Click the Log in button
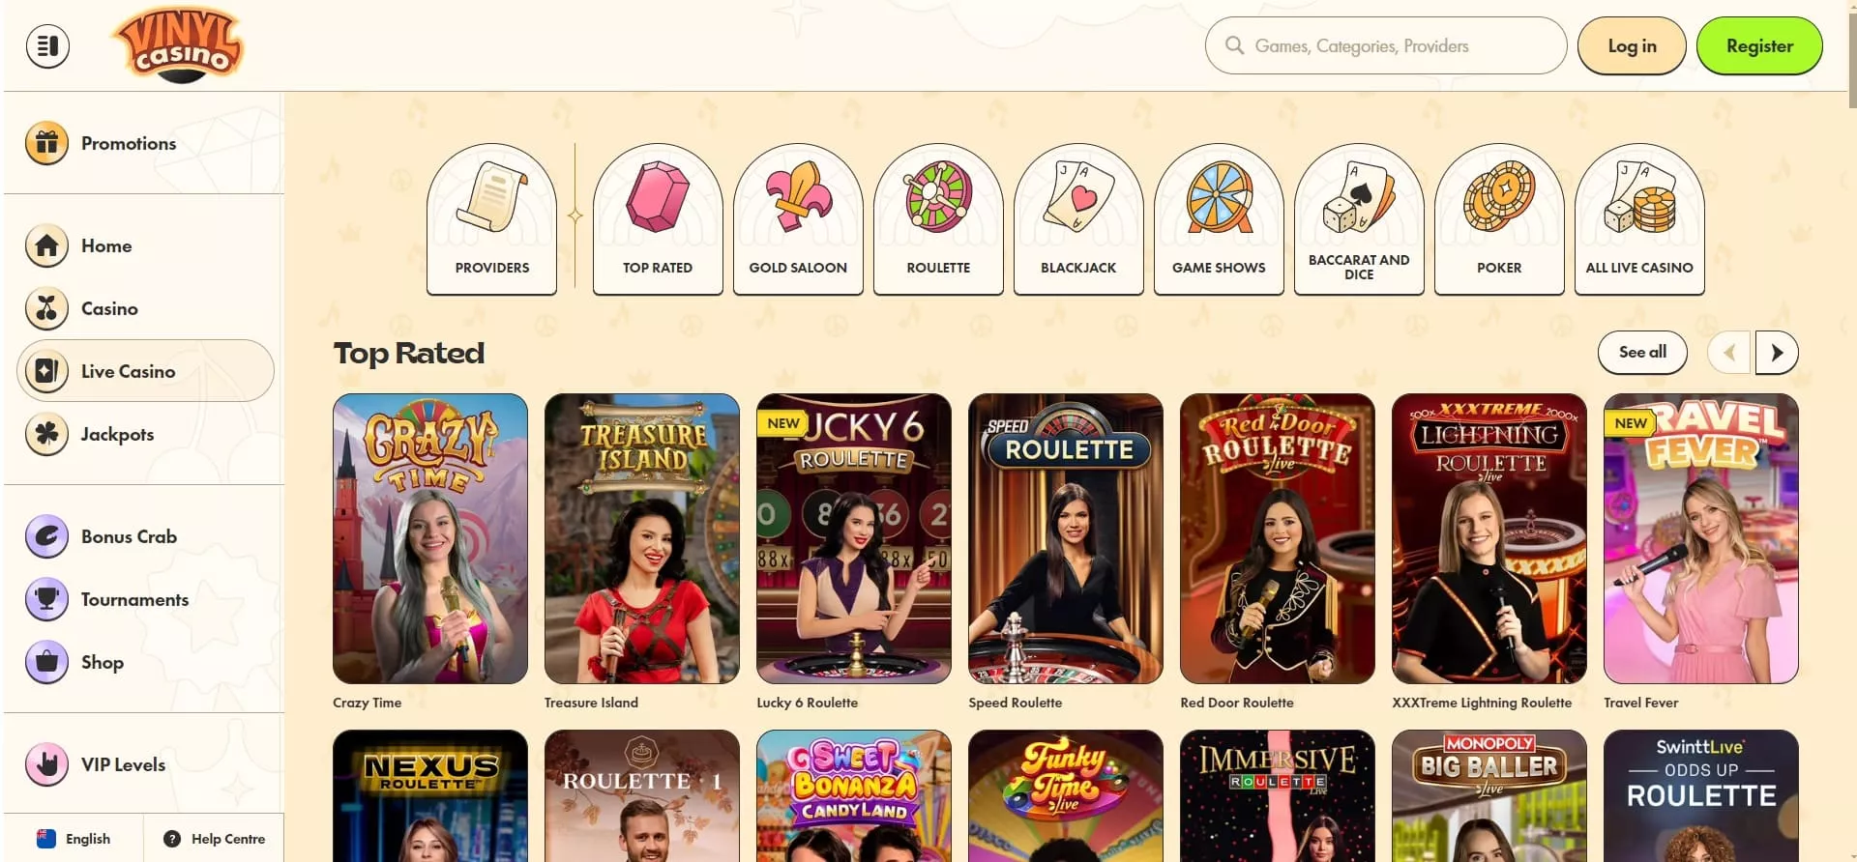The width and height of the screenshot is (1857, 862). (1632, 46)
